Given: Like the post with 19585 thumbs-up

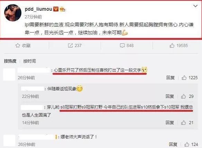Looking at the screenshot, I should pos(179,45).
